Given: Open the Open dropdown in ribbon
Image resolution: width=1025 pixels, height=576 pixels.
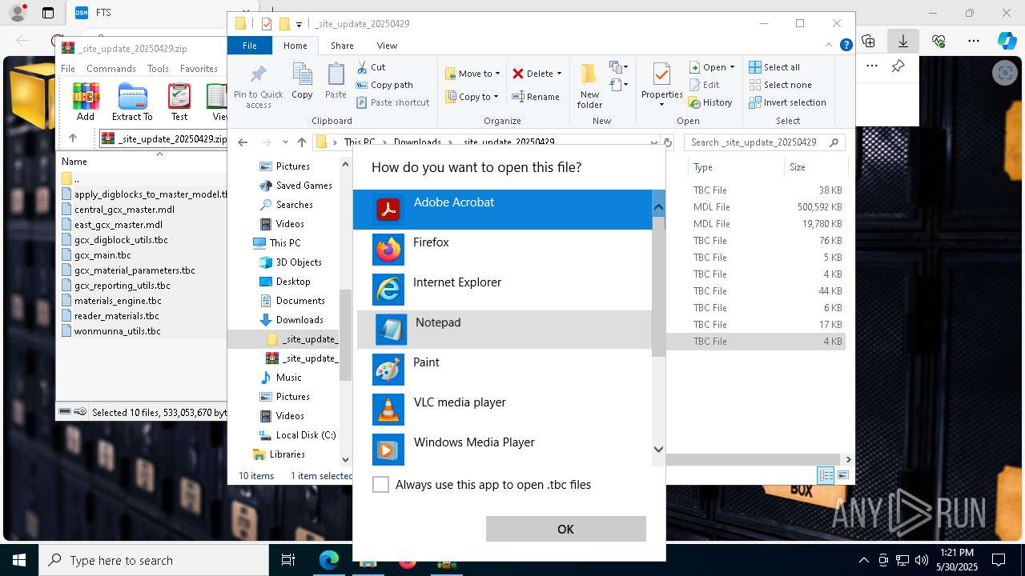Looking at the screenshot, I should click(712, 67).
